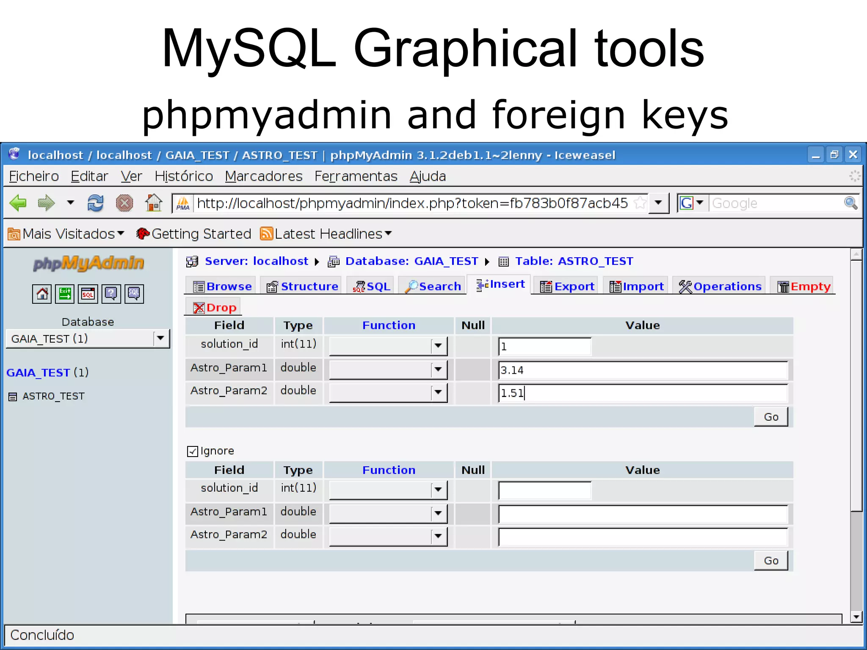
Task: Switch to the Browse tab
Action: 222,286
